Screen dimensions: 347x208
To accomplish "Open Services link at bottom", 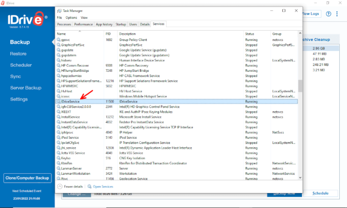I will coord(103,187).
